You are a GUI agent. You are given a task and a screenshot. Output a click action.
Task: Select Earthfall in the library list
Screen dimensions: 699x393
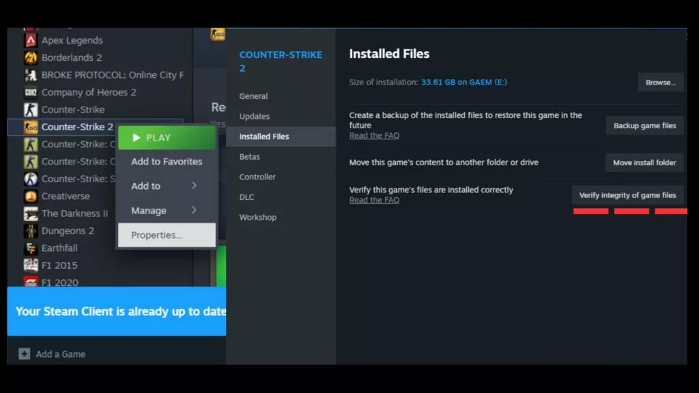[x=59, y=248]
